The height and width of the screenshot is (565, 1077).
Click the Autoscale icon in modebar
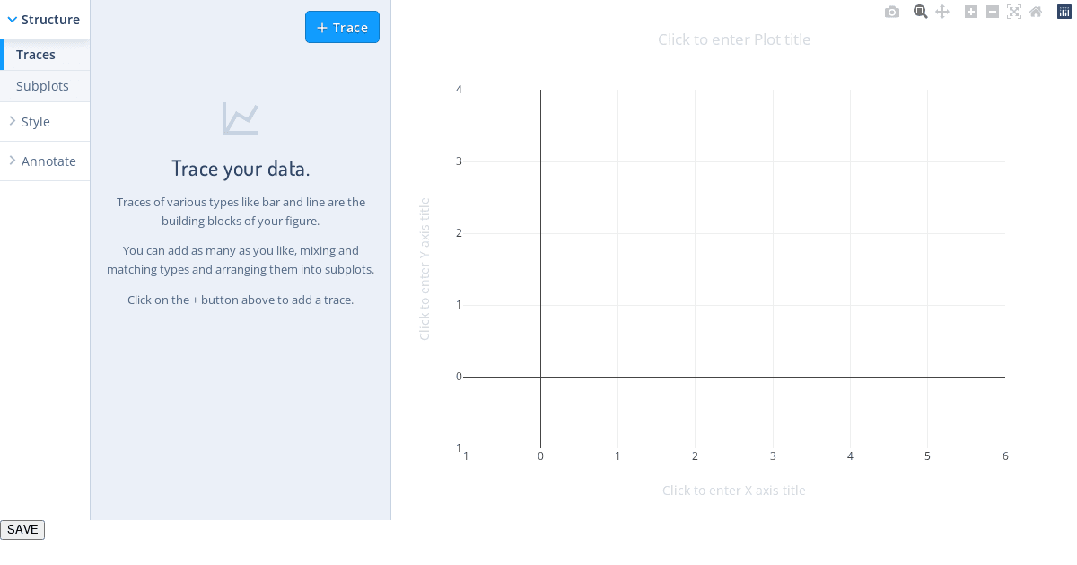click(x=1014, y=12)
